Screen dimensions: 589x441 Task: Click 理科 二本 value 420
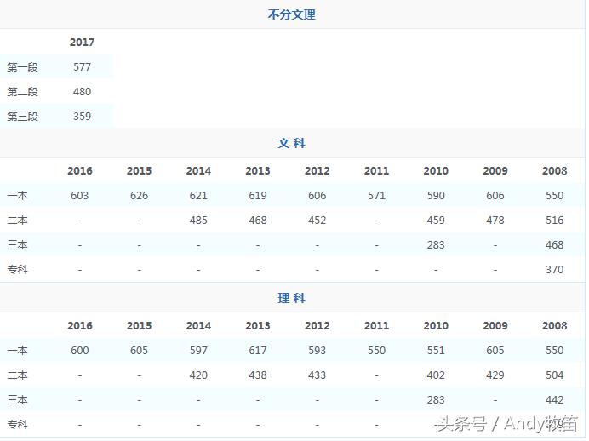(x=198, y=375)
